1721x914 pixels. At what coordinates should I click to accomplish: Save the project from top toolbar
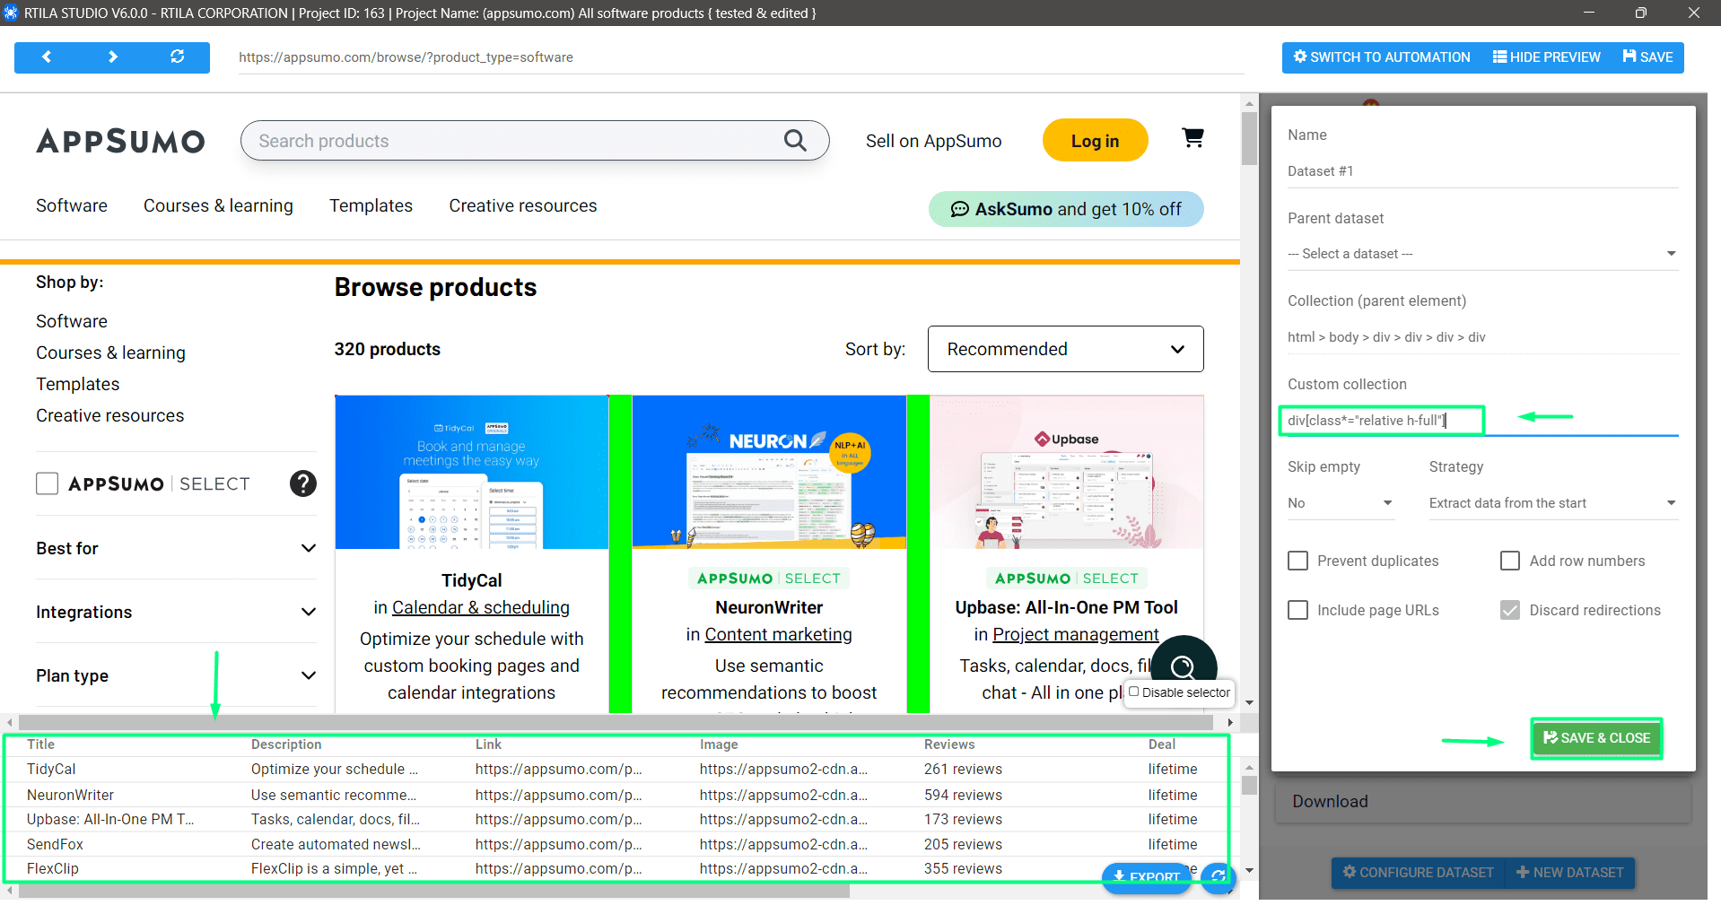(x=1647, y=57)
